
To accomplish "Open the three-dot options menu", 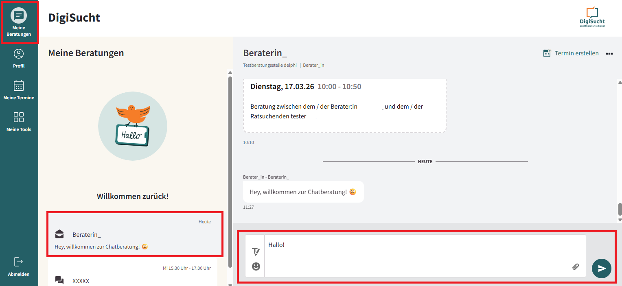I will [x=609, y=54].
